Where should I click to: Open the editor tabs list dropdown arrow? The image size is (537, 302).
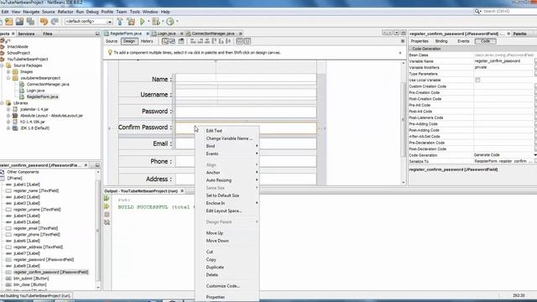(x=396, y=33)
